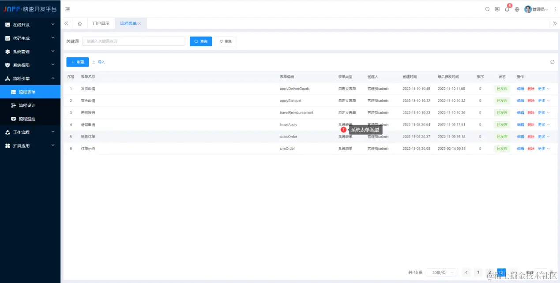This screenshot has height=283, width=560.
Task: Expand the 代码生成 menu
Action: (x=30, y=38)
